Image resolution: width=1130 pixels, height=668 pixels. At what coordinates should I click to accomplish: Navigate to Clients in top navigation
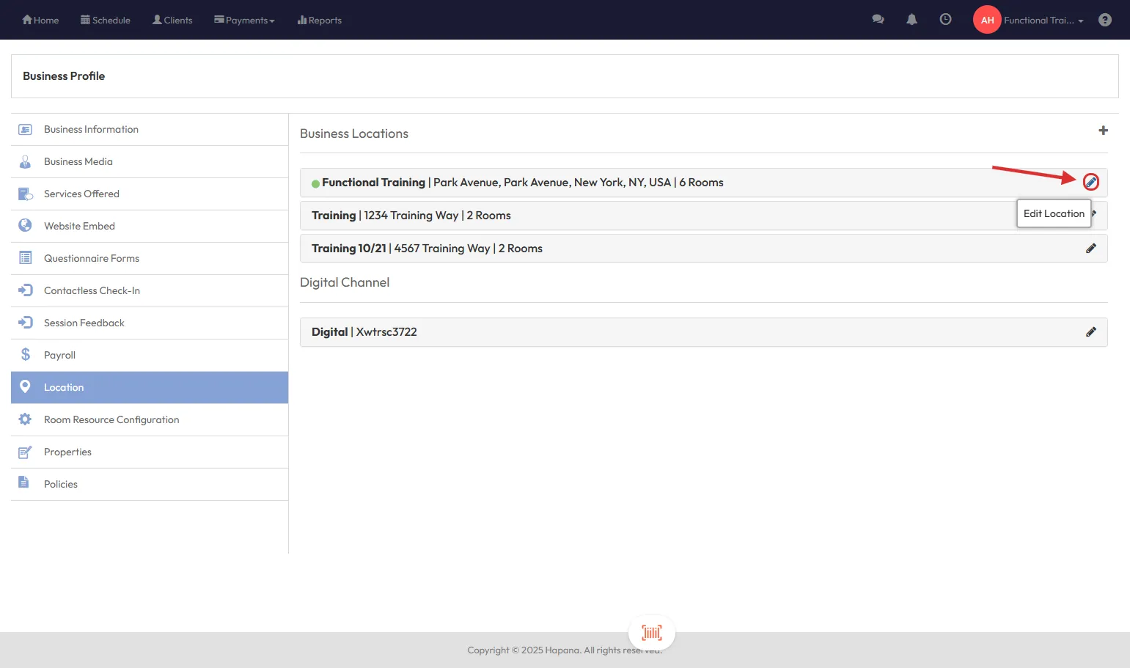pyautogui.click(x=172, y=21)
